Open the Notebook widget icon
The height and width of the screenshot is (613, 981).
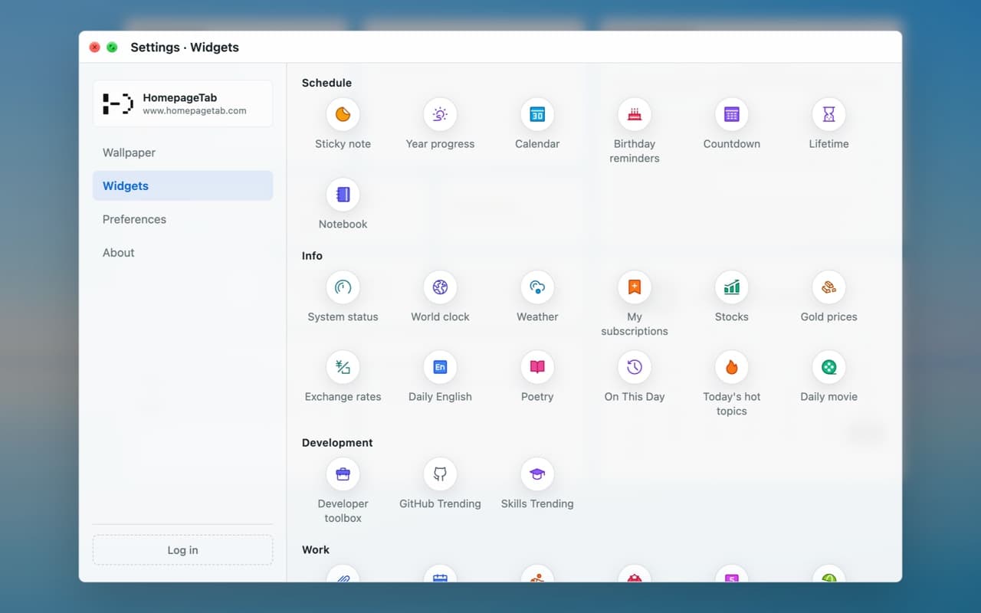tap(343, 195)
